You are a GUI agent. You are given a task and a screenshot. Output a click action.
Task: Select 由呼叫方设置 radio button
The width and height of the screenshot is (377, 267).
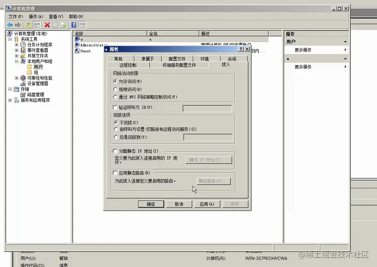click(x=116, y=129)
